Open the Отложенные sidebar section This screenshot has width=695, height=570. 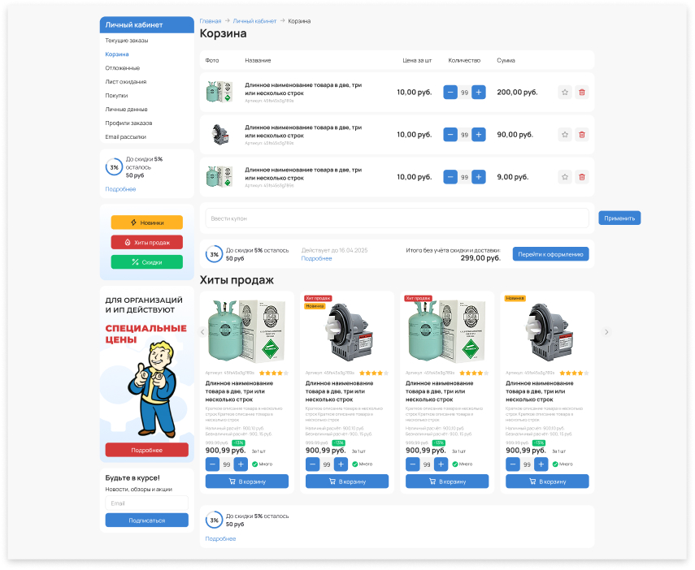point(123,68)
